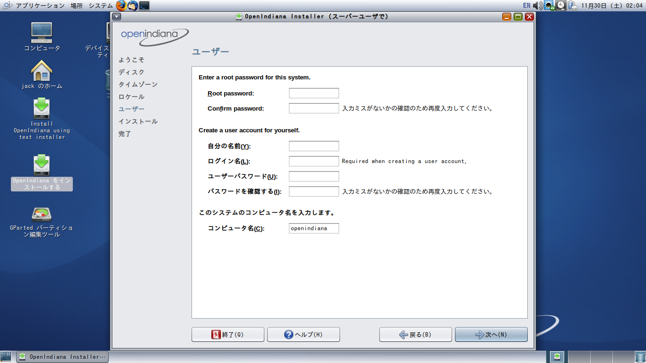Focus the root Confirm password field
Viewport: 646px width, 363px height.
pyautogui.click(x=314, y=108)
